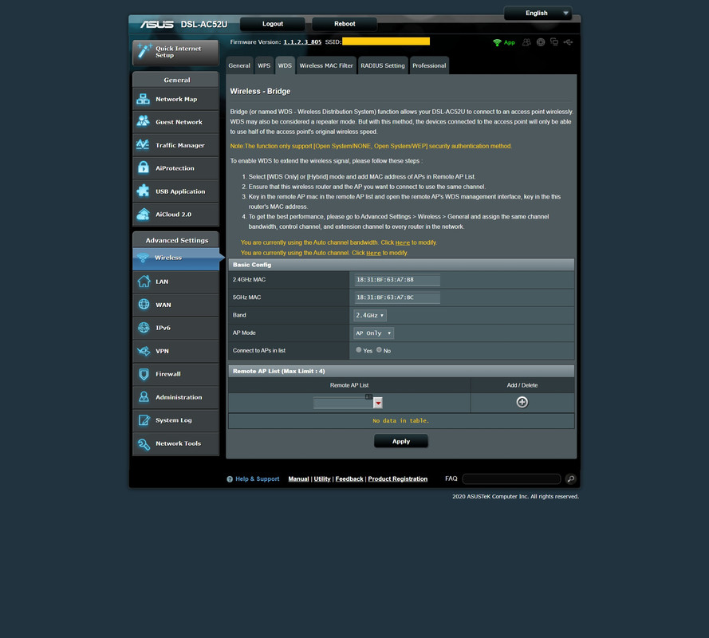The width and height of the screenshot is (709, 638).
Task: Open Guest Network settings
Action: [175, 122]
